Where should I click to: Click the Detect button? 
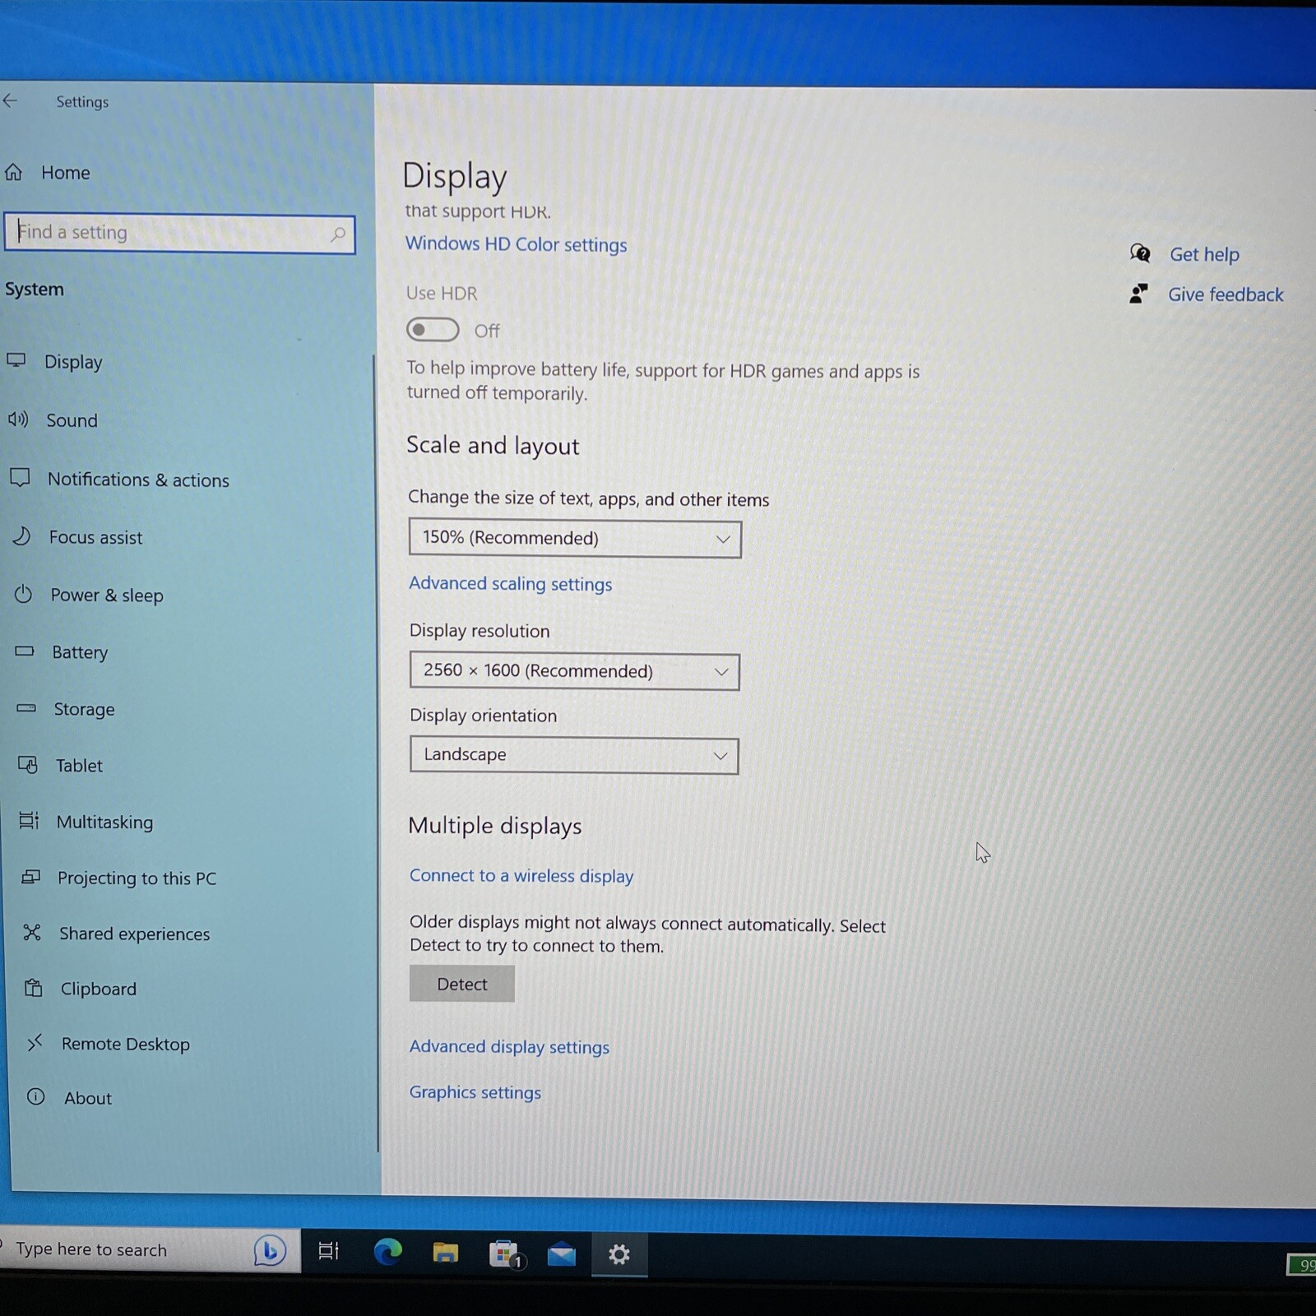point(462,984)
